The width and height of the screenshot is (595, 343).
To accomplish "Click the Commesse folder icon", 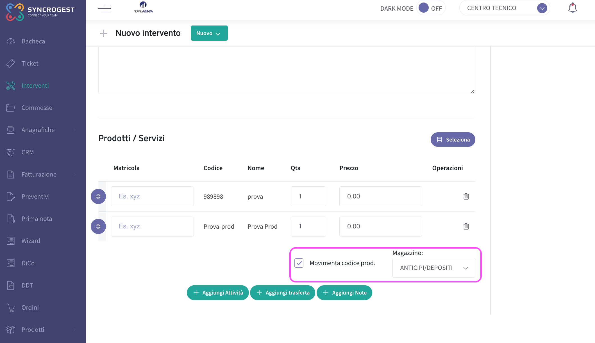I will (x=11, y=108).
